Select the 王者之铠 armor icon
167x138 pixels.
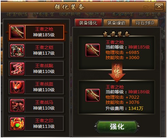coord(17,51)
